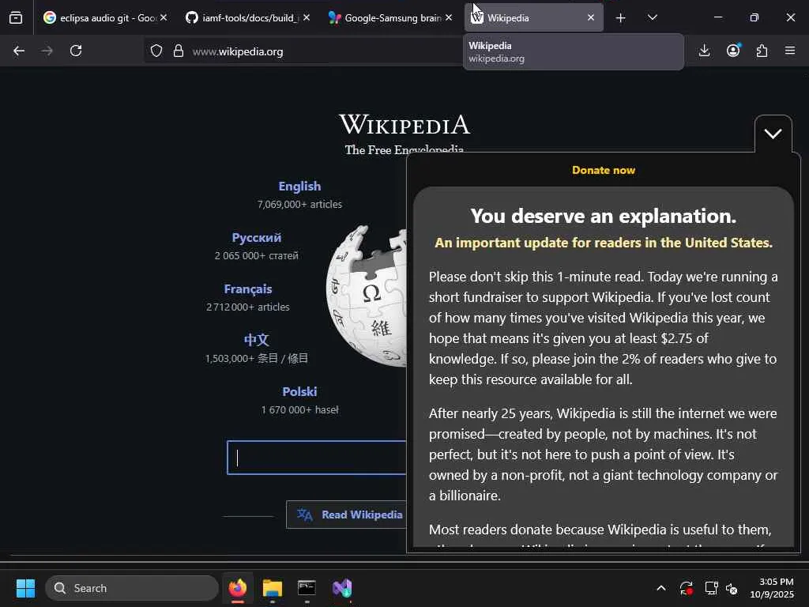Open File Explorer from taskbar

click(x=273, y=588)
